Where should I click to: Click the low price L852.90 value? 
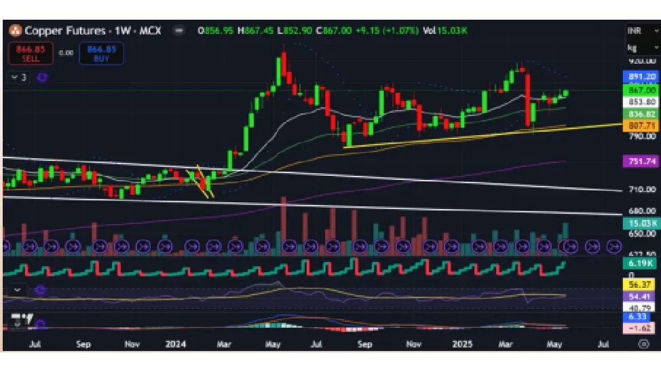pos(295,31)
